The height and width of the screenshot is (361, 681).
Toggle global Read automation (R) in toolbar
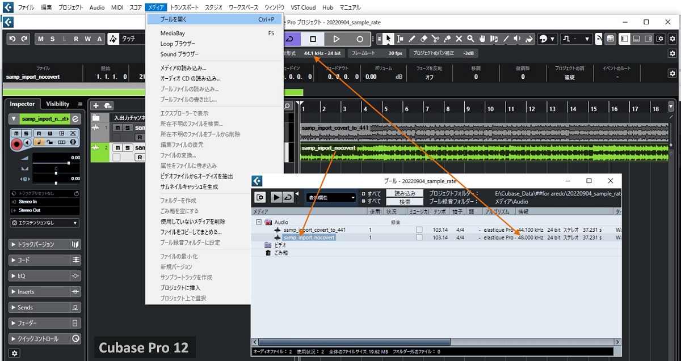click(77, 39)
